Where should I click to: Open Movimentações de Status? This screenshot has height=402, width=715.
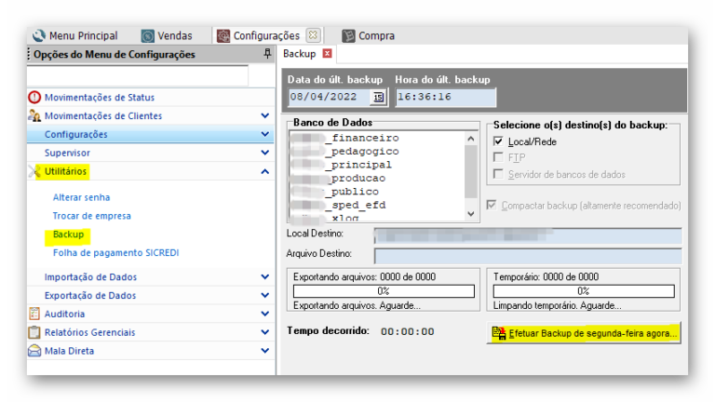click(x=100, y=97)
